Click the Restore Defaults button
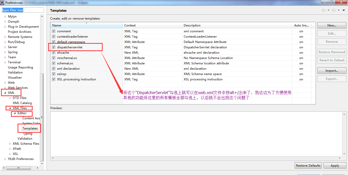The height and width of the screenshot is (175, 348). tap(308, 166)
